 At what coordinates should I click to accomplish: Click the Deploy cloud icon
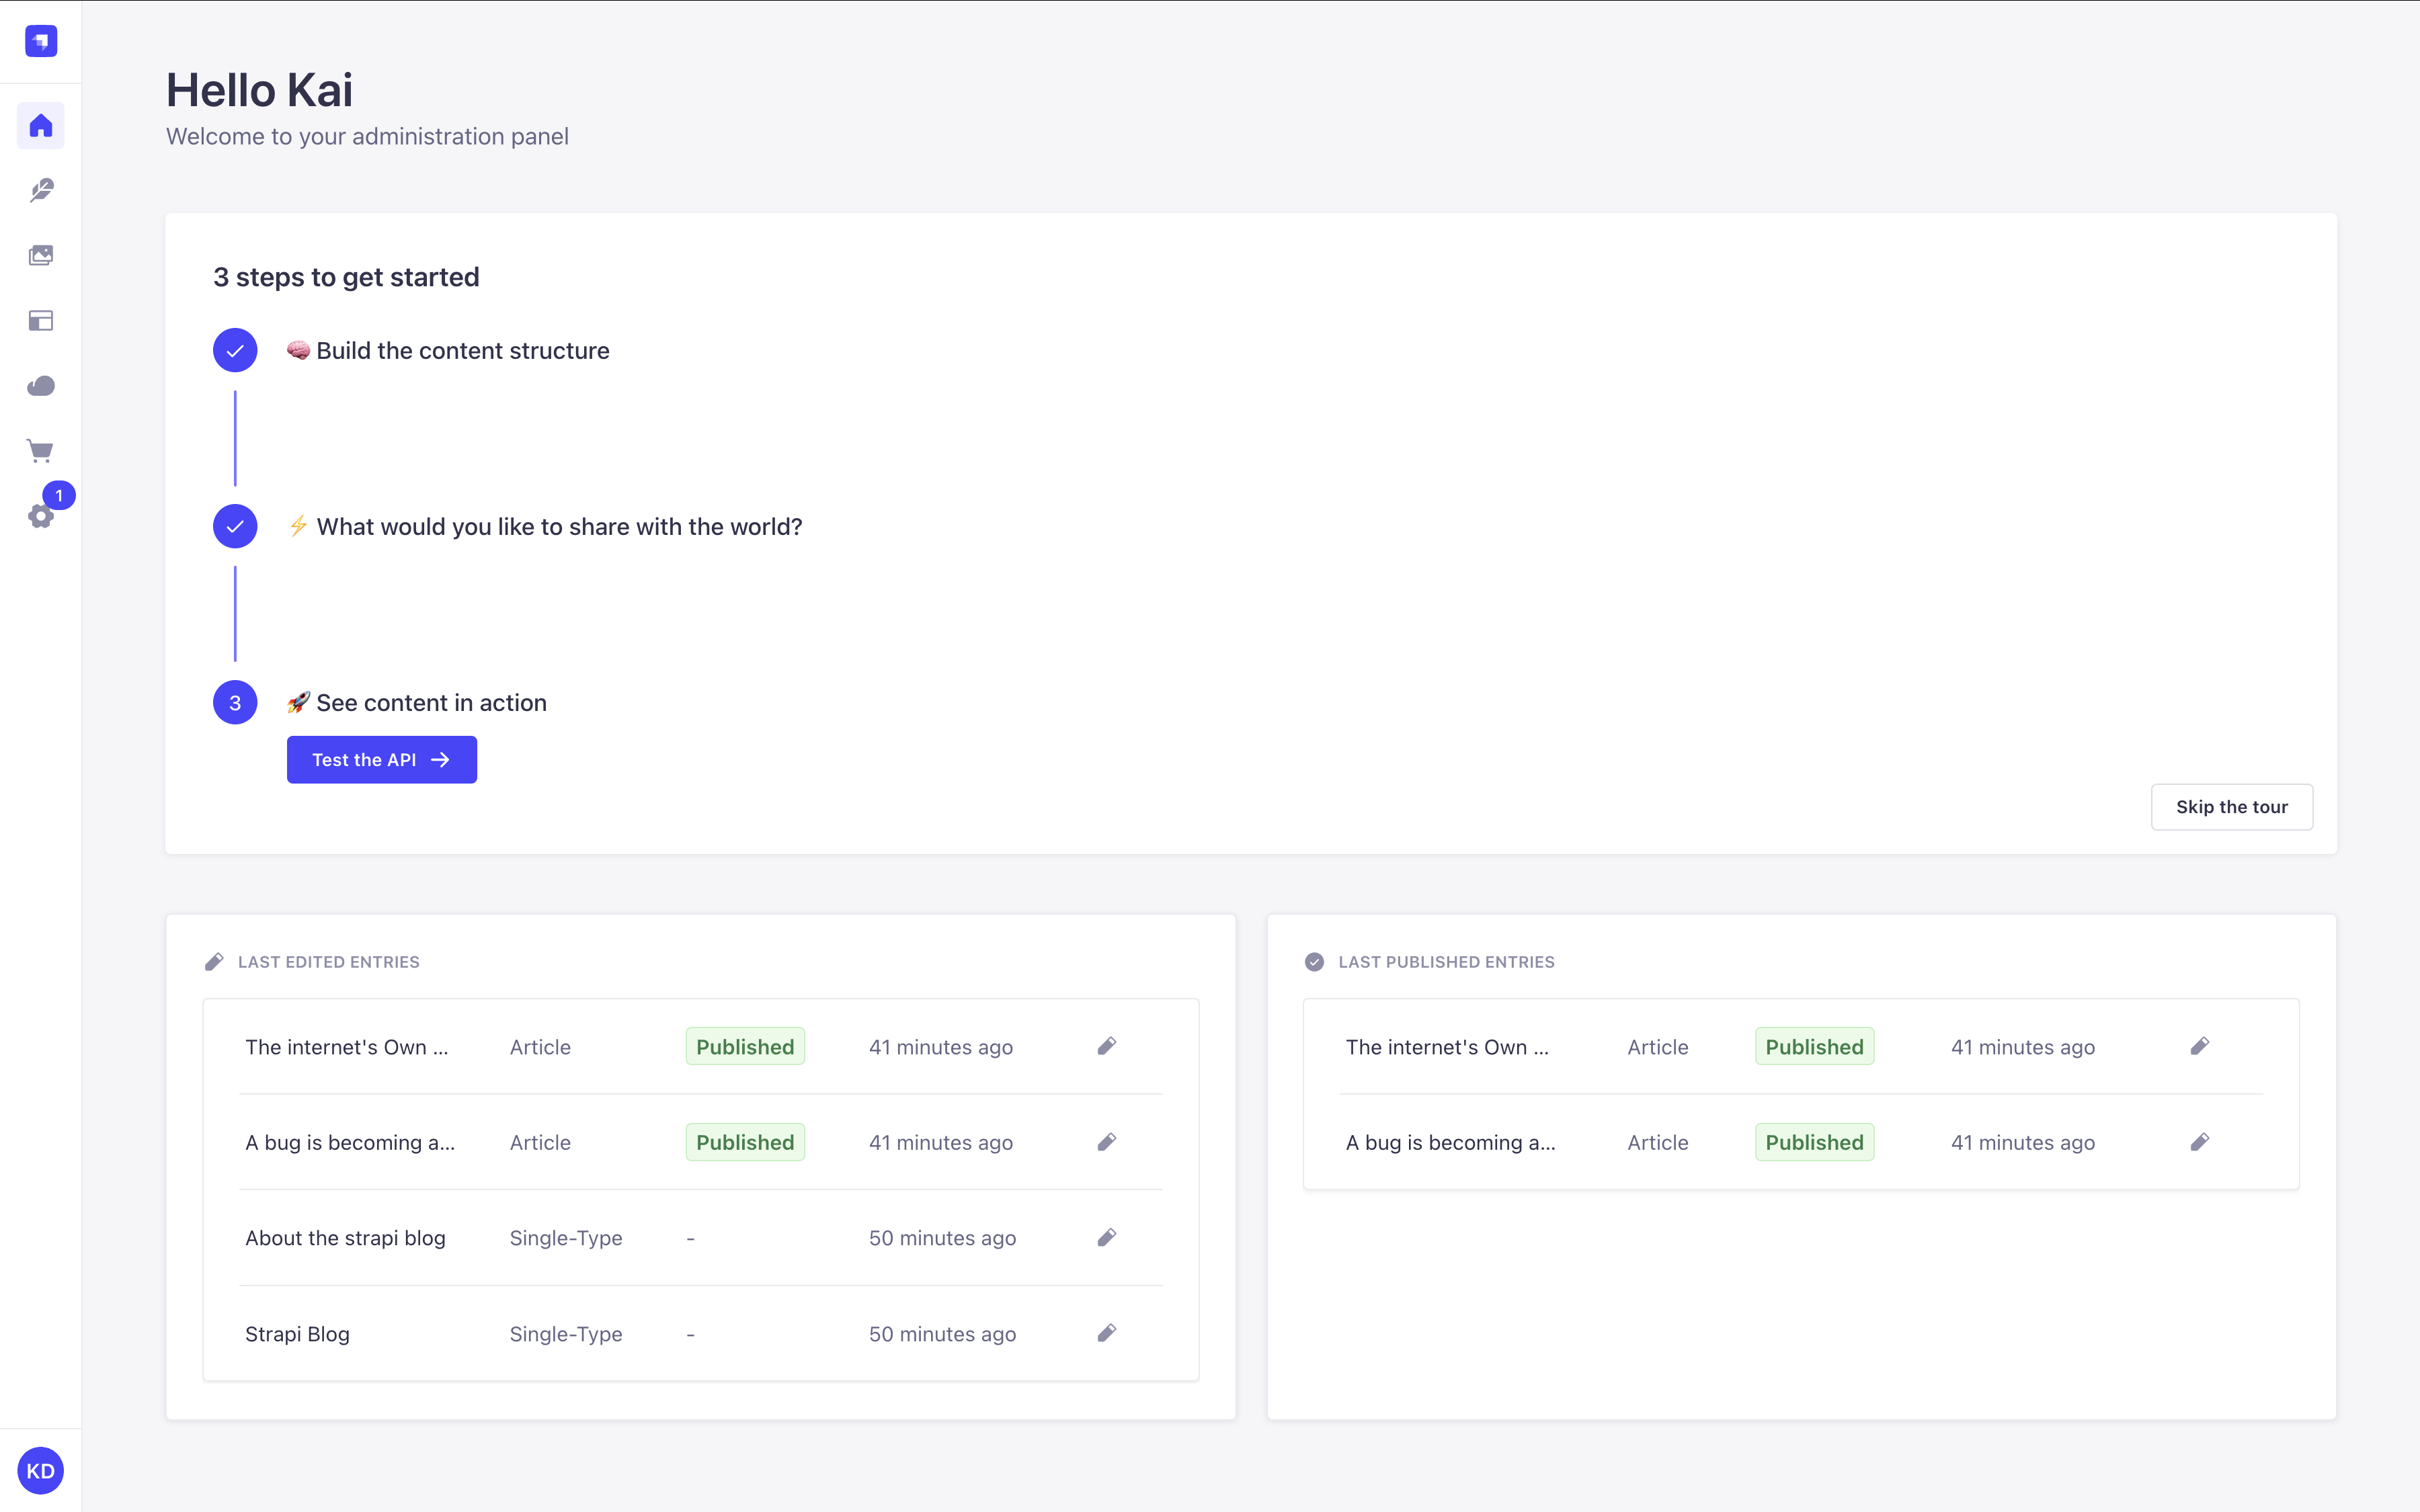click(41, 385)
